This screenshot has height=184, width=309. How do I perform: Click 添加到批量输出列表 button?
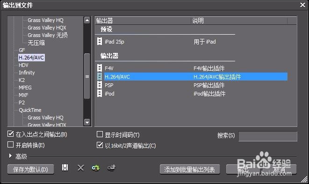tap(190, 169)
